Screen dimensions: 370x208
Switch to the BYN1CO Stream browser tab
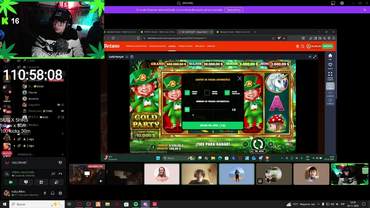pyautogui.click(x=158, y=32)
